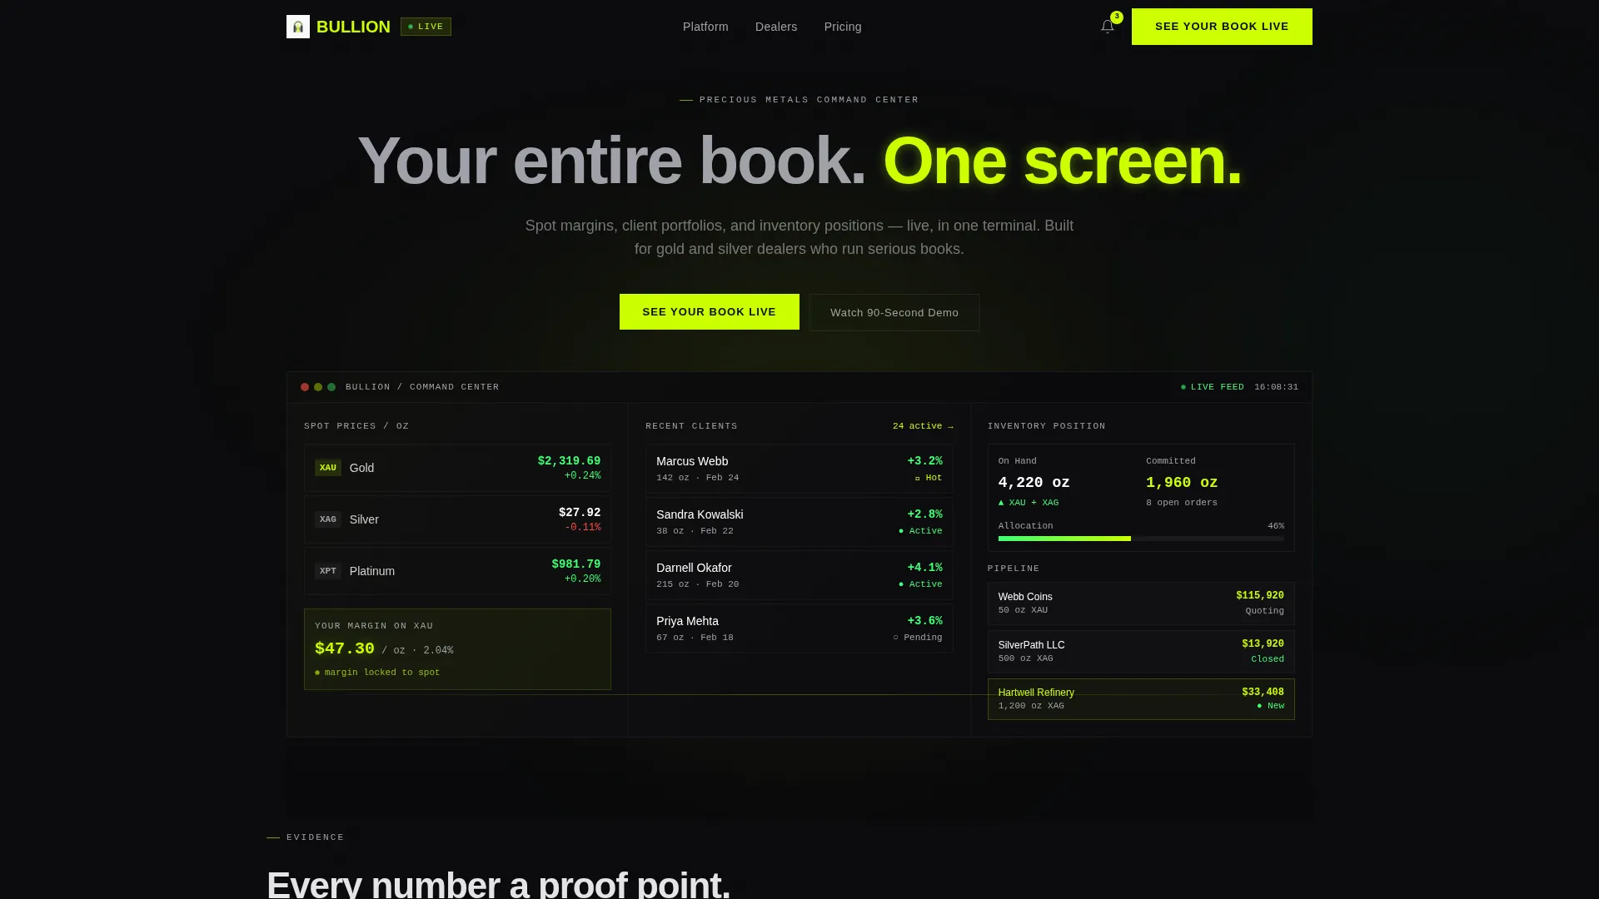Open Sandra Kowalski client row

(799, 522)
